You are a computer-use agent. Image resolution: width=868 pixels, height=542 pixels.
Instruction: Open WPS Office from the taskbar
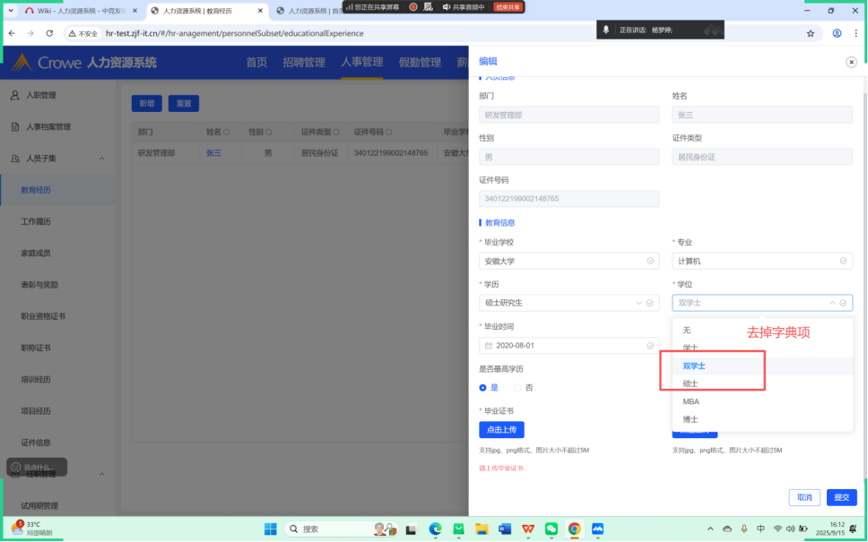point(528,529)
